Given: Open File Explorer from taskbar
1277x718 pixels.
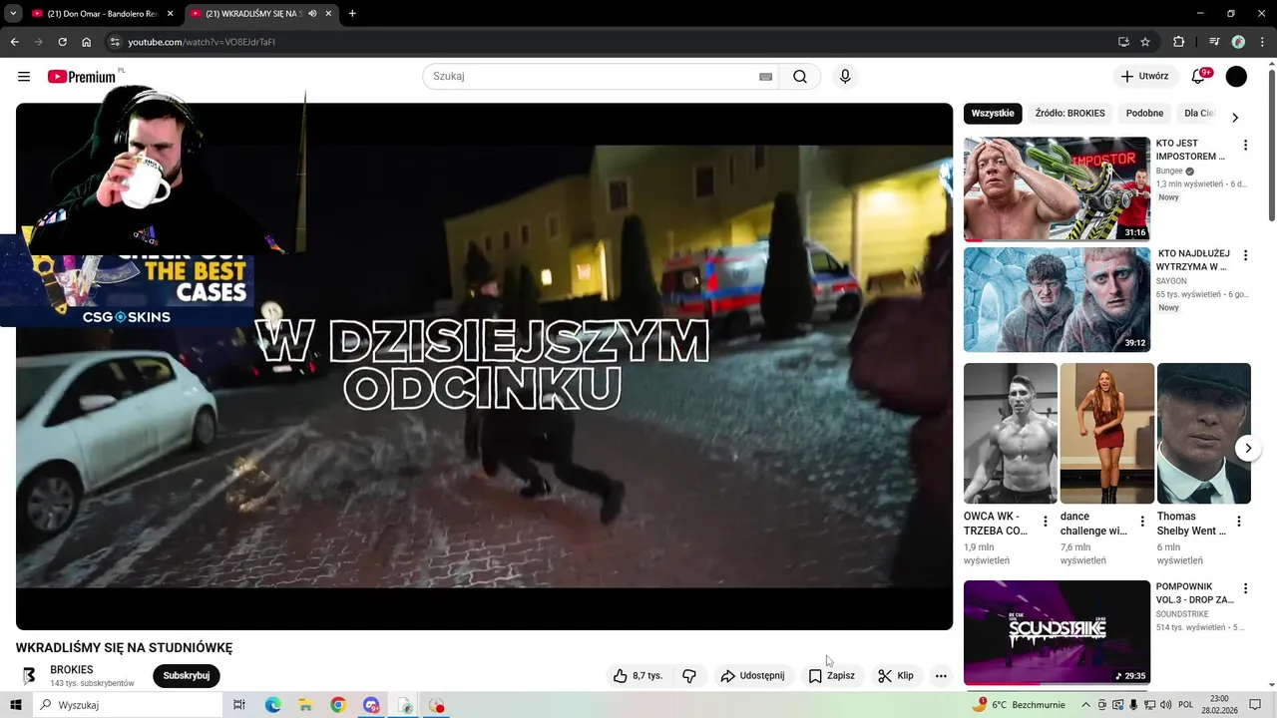Looking at the screenshot, I should pos(305,705).
